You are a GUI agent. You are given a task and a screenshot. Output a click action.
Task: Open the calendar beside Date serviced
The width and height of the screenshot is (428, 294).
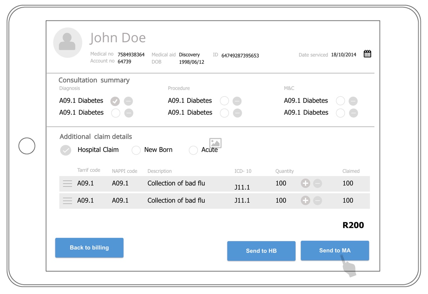[367, 54]
